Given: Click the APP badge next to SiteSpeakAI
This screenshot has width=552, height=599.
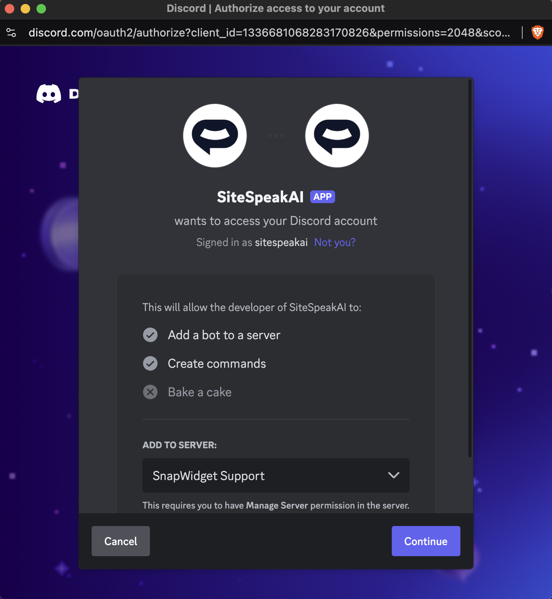Looking at the screenshot, I should (x=322, y=197).
